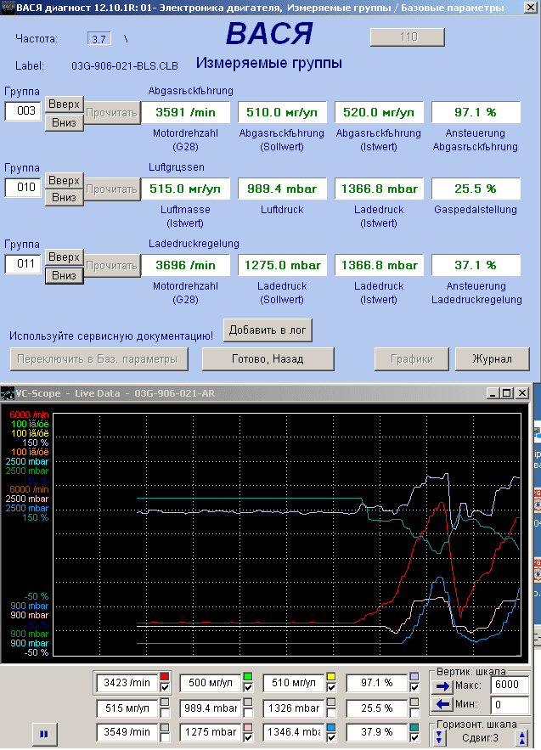Click the VC-Scope window title bar icon

click(8, 393)
